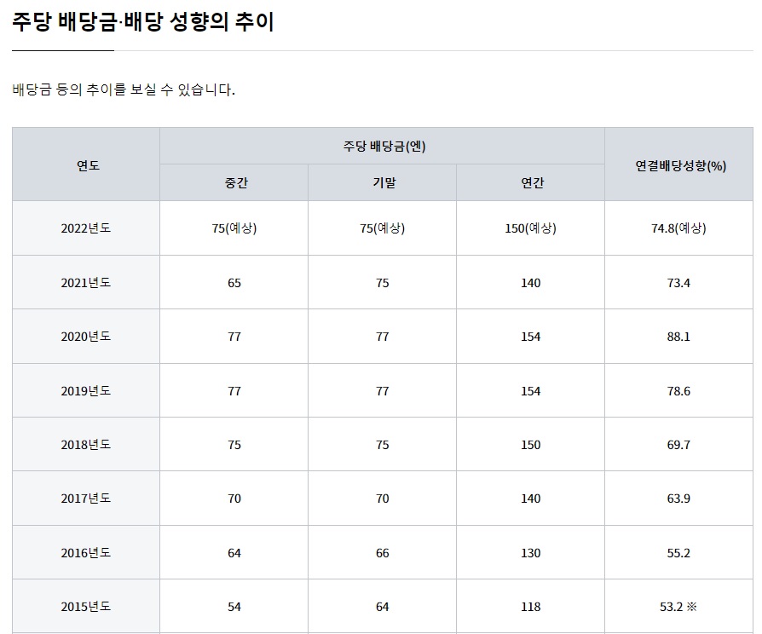Click payout ratio '63.9' for 2017
The height and width of the screenshot is (634, 762).
pos(678,499)
